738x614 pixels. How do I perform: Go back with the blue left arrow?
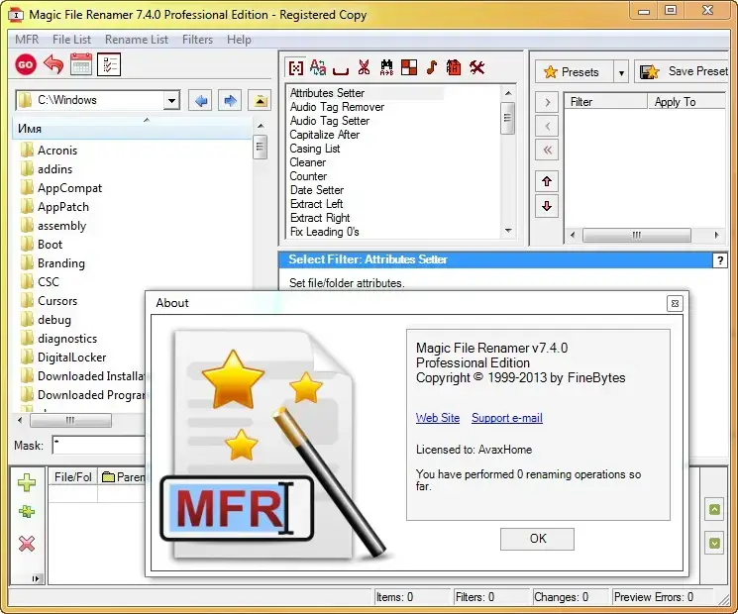tap(200, 101)
